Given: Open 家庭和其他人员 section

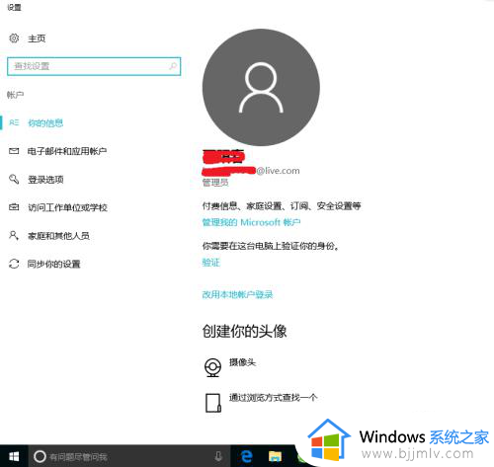Looking at the screenshot, I should coord(58,236).
